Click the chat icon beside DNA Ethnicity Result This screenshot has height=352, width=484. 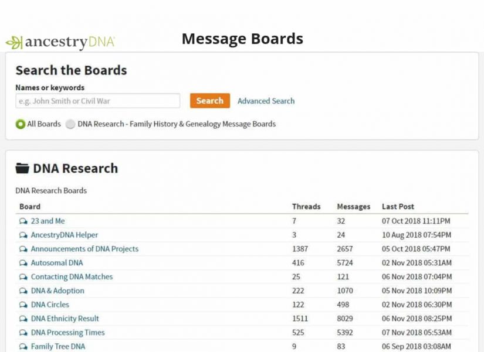23,319
